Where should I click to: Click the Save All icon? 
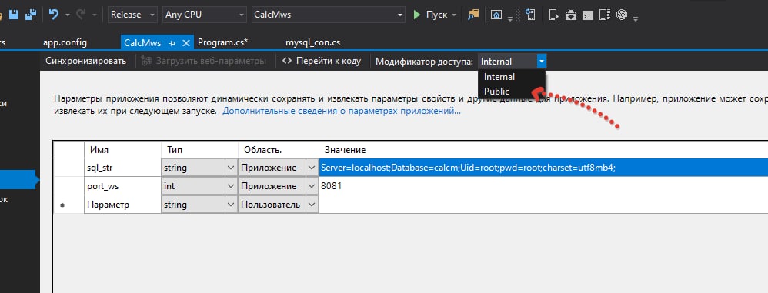(x=30, y=15)
